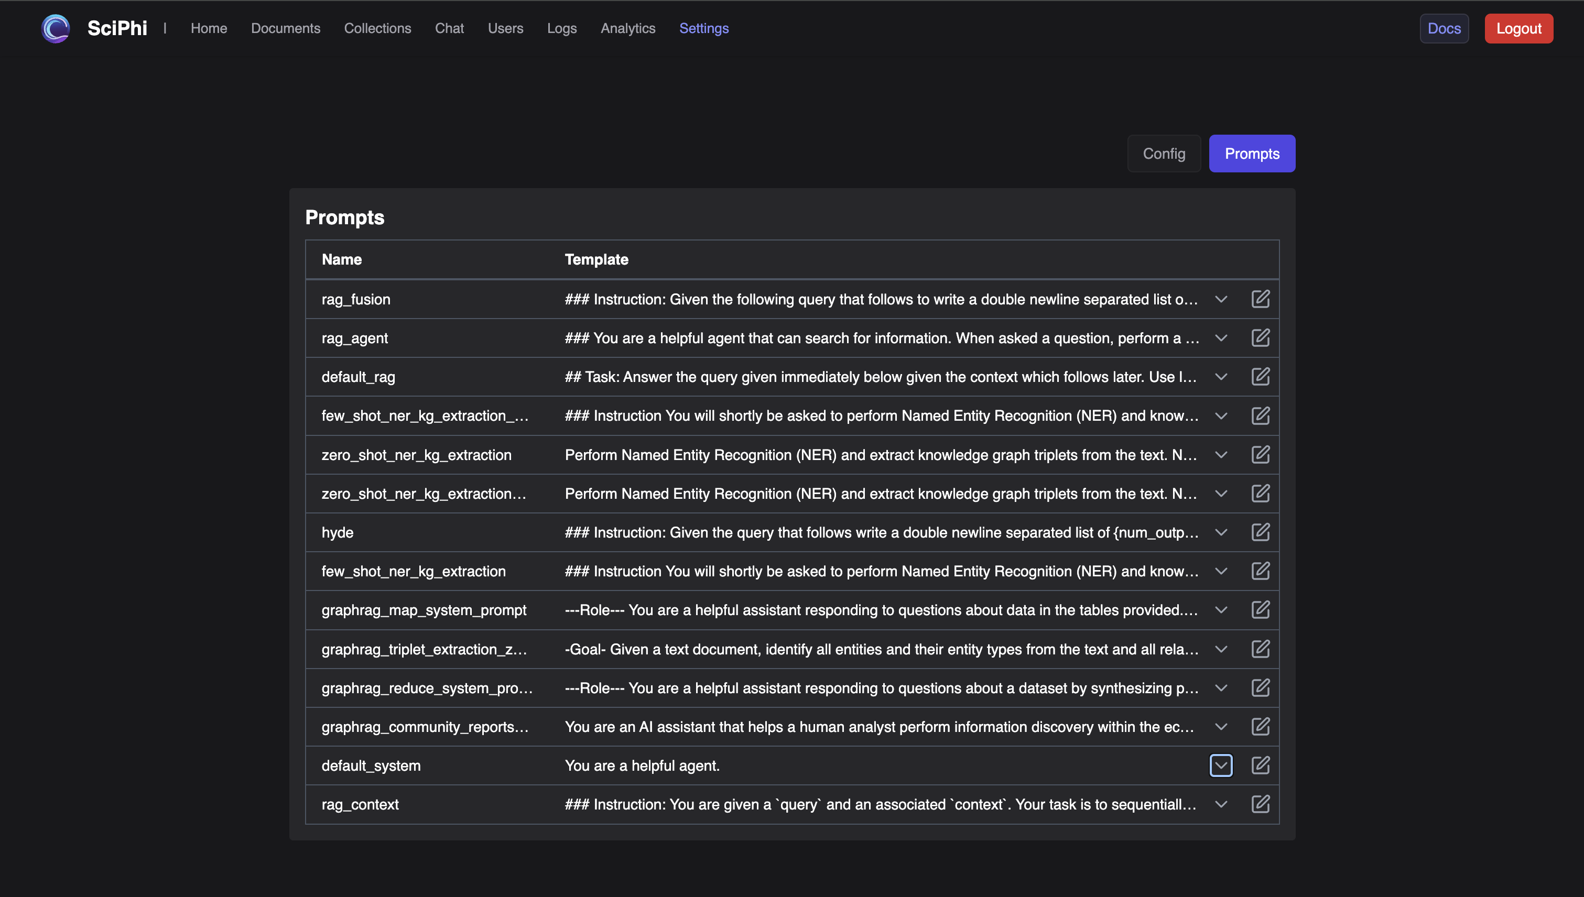The image size is (1584, 897).
Task: Edit the zero_shot_ner_kg_extraction prompt
Action: (x=1261, y=455)
